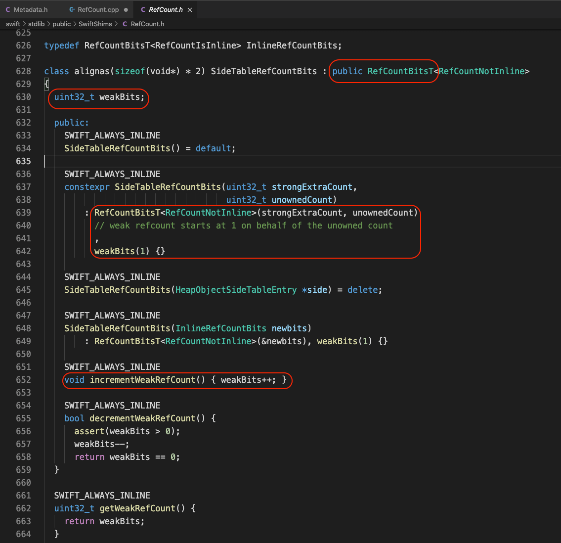Click the assert call on line 656
Screen dimensions: 561x543
(127, 431)
